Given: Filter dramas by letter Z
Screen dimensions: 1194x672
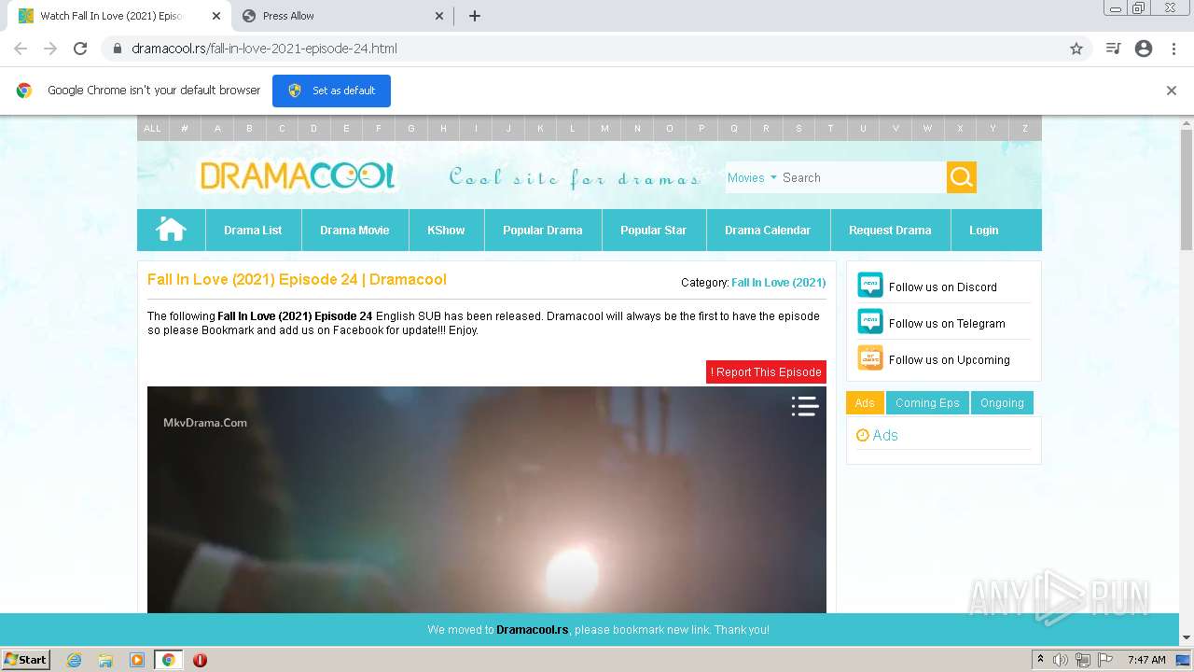Looking at the screenshot, I should [x=1024, y=129].
